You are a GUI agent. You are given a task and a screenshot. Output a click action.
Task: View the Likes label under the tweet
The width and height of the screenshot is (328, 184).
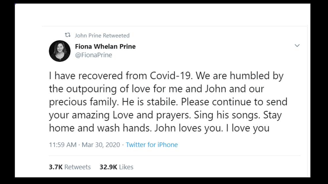click(126, 167)
